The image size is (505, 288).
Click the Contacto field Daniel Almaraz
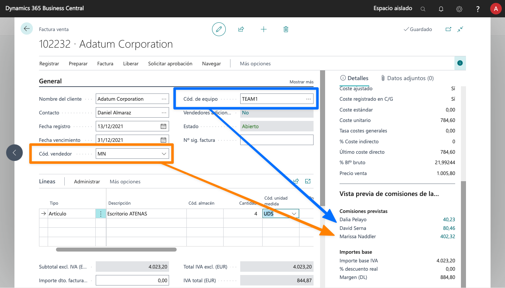132,113
